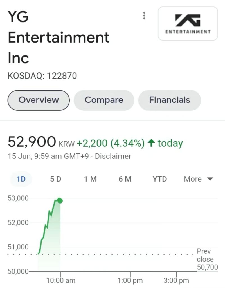
Task: Click the YG Entertainment logo image
Action: pyautogui.click(x=188, y=23)
